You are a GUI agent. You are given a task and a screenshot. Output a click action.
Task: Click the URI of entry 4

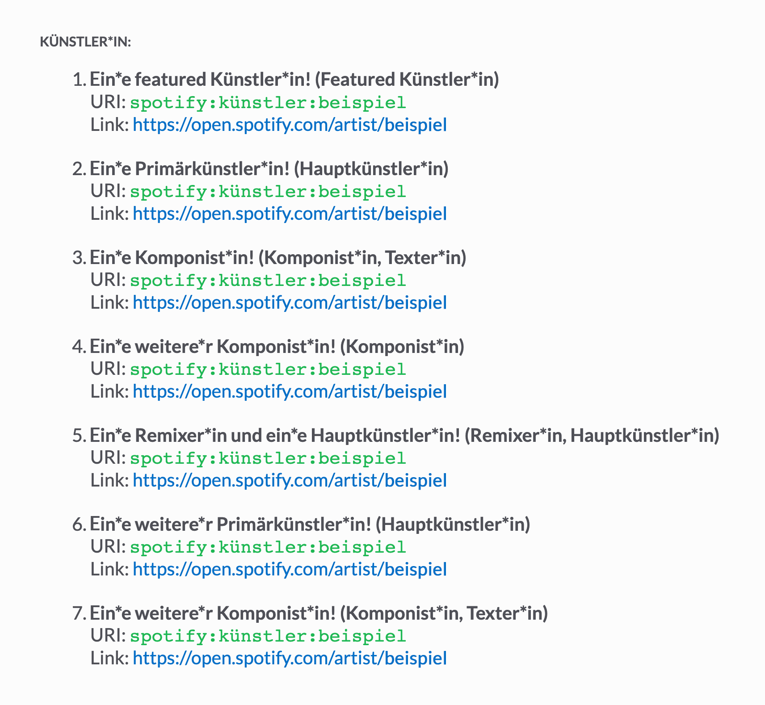click(268, 369)
